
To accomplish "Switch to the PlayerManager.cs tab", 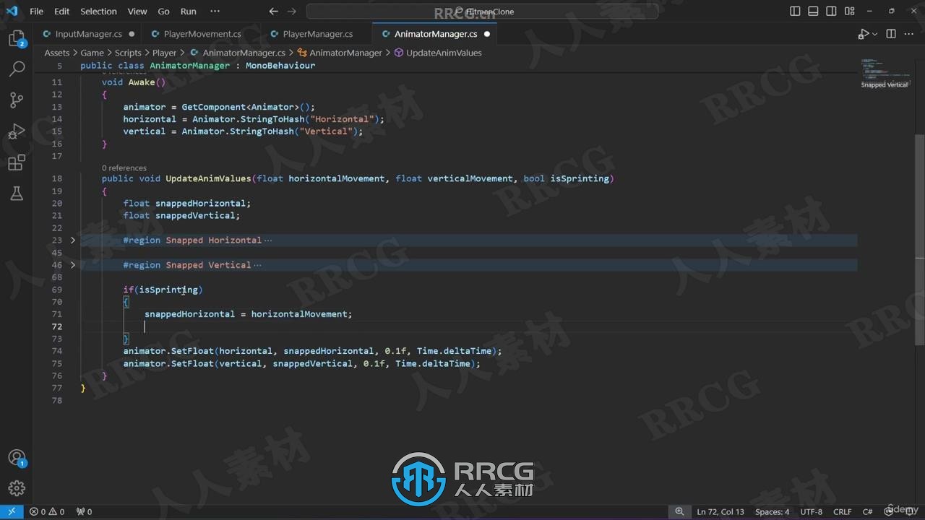I will (317, 34).
